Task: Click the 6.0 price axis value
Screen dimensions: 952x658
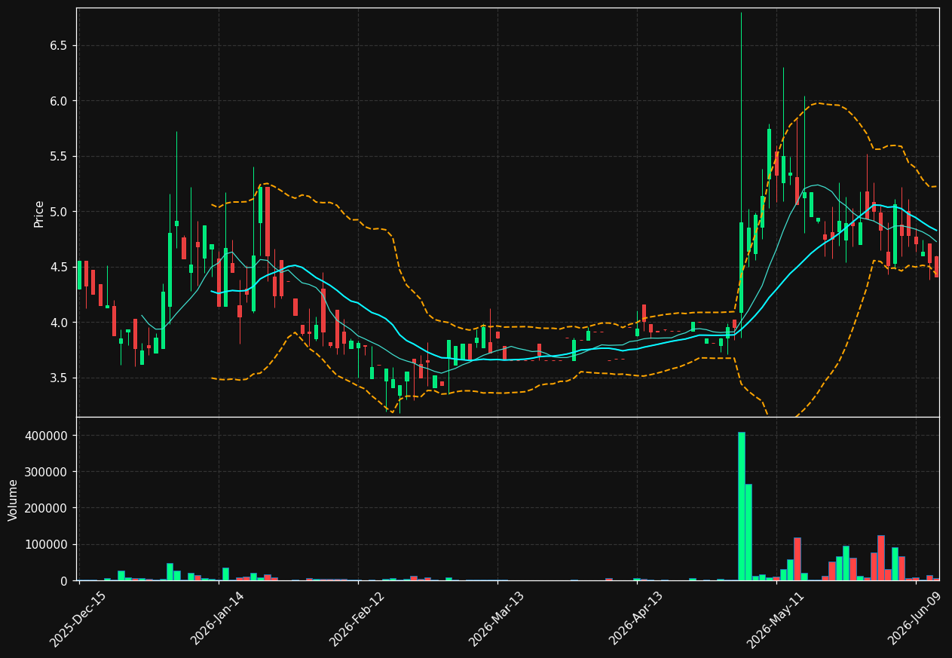Action: [x=58, y=101]
